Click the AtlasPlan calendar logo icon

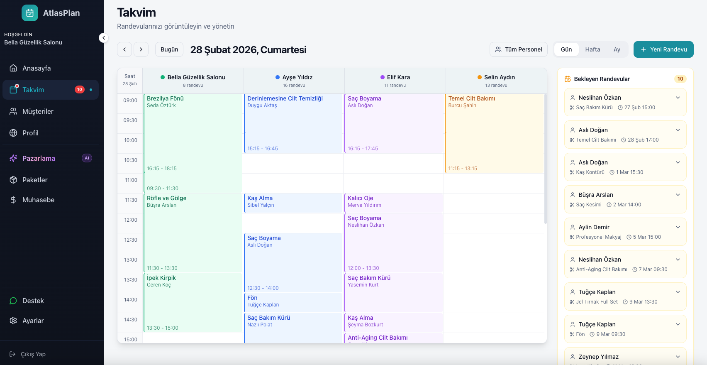coord(30,13)
